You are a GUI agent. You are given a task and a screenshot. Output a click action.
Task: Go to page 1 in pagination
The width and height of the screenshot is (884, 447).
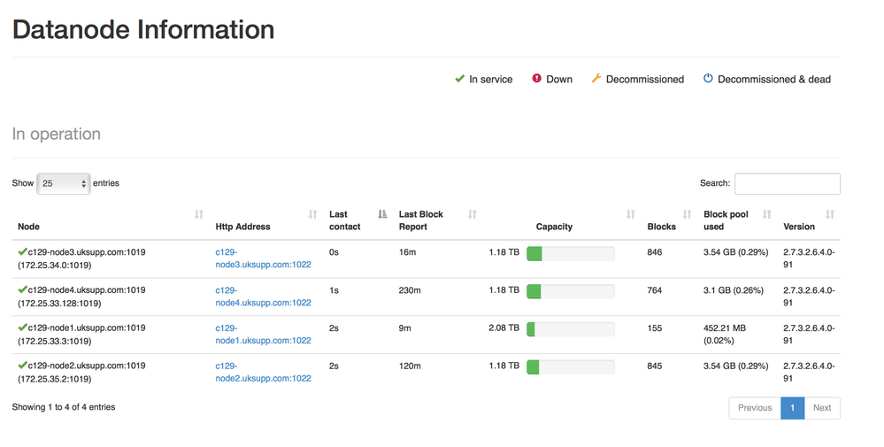[792, 408]
